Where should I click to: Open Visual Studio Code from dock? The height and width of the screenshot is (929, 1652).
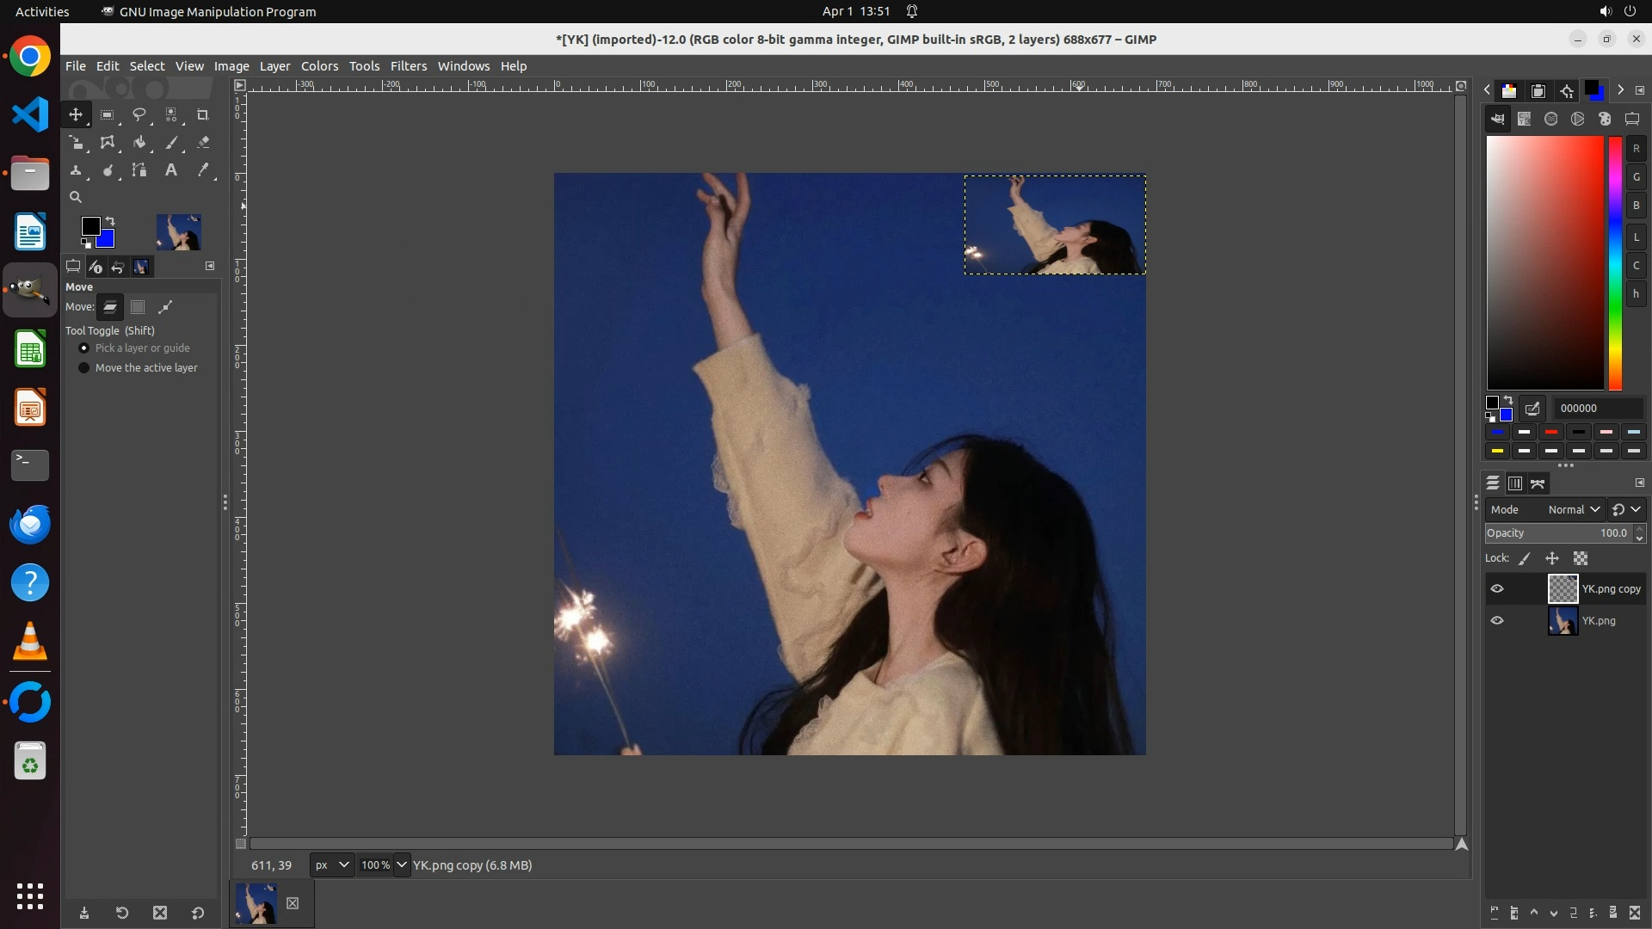coord(30,114)
